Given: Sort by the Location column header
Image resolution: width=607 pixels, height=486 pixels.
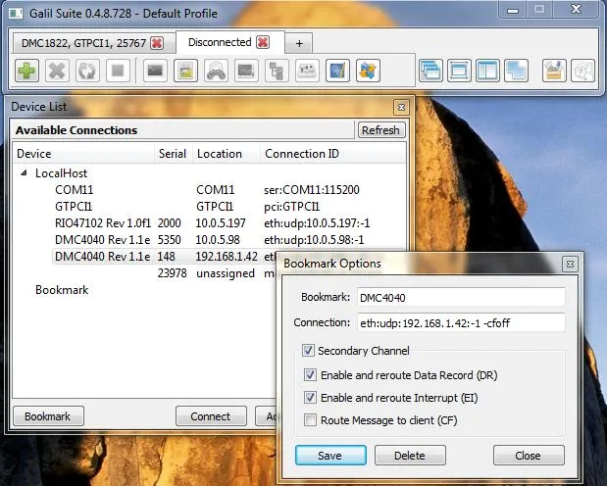Looking at the screenshot, I should (x=227, y=154).
